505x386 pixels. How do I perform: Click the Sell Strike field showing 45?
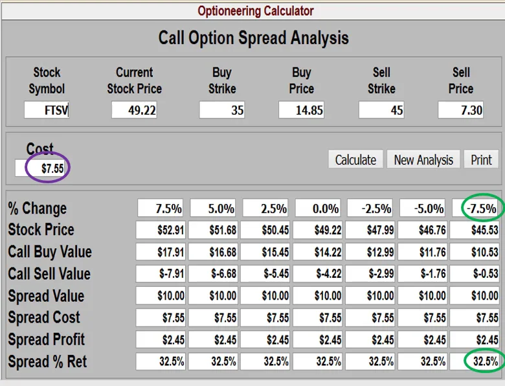pos(381,110)
